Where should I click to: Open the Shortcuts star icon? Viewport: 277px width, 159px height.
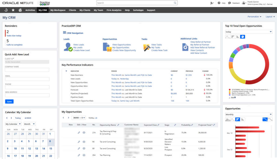click(x=13, y=10)
